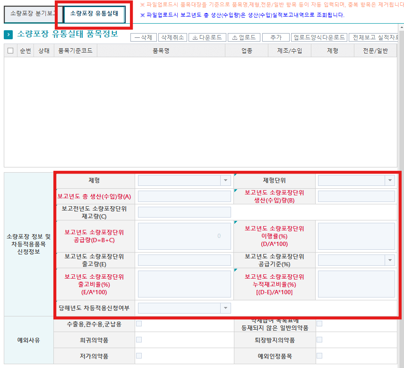This screenshot has width=404, height=368.
Task: Open the 소량포장단위 공급기준(%) dropdown
Action: tap(389, 260)
